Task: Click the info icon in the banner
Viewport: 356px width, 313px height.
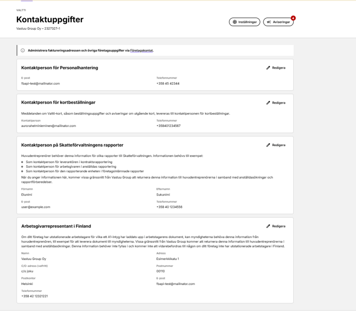Action: tap(23, 50)
